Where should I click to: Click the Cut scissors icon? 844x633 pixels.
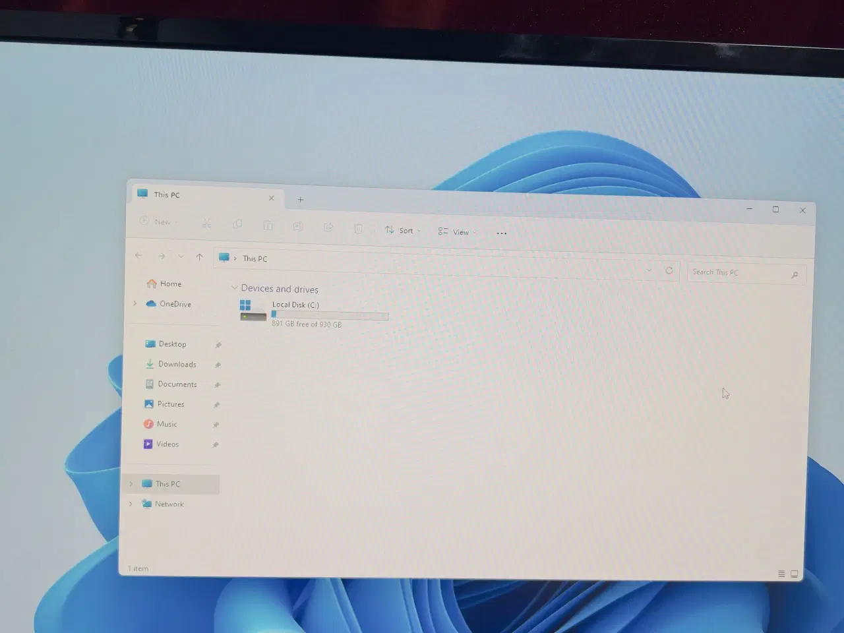[206, 224]
